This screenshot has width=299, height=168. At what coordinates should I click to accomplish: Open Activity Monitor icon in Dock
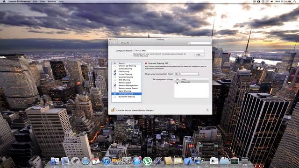(x=235, y=161)
